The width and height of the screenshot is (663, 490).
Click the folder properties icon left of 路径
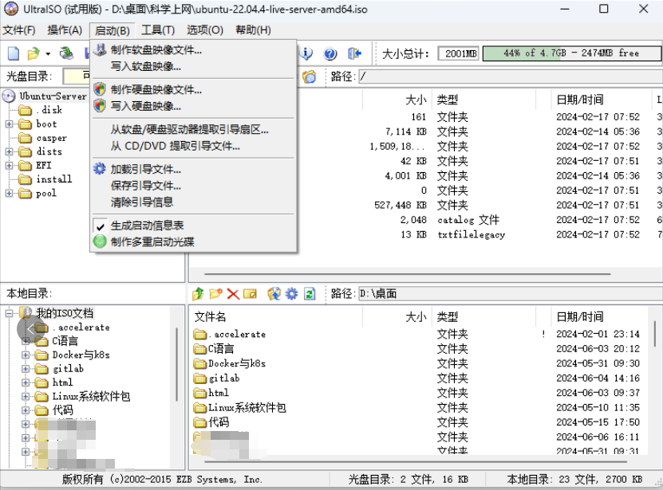pos(309,76)
